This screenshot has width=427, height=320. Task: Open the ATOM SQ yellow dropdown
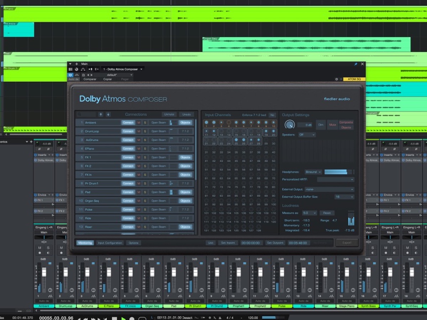[354, 79]
